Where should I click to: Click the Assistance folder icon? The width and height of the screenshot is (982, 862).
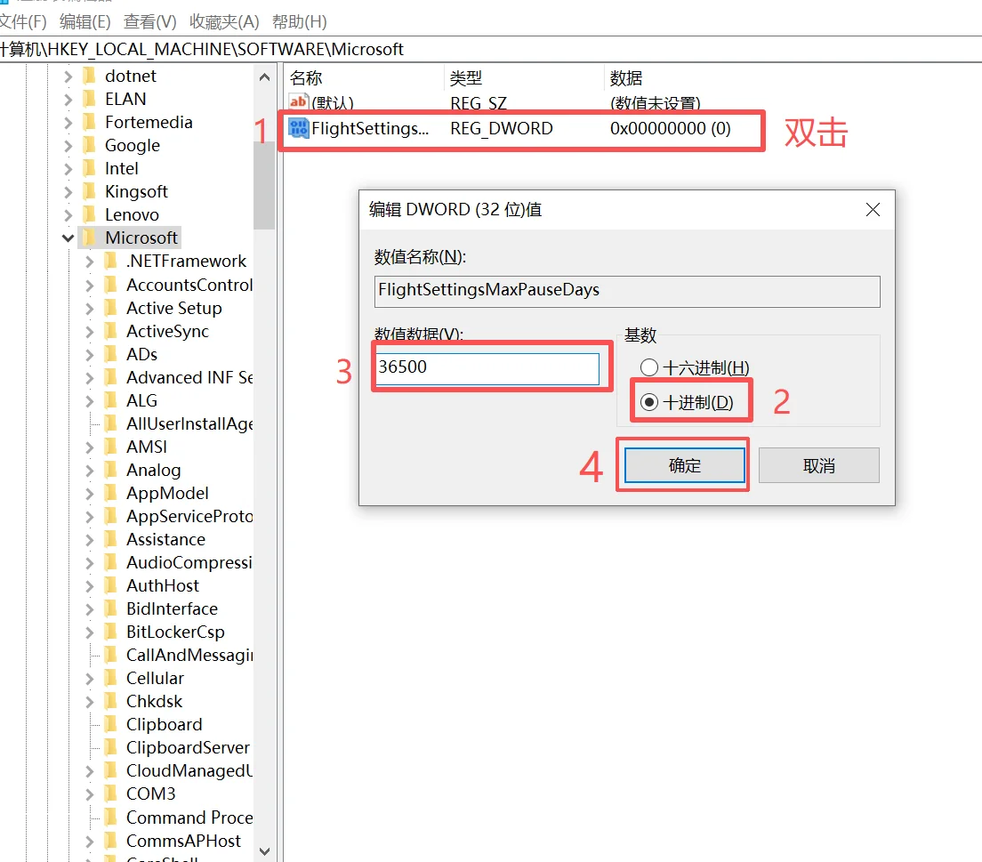[111, 540]
